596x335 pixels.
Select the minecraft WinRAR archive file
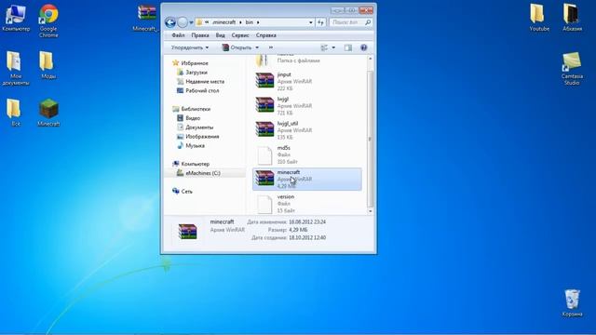[307, 179]
